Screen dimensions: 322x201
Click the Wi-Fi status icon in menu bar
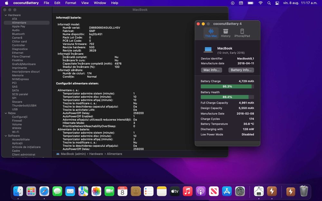pos(260,3)
